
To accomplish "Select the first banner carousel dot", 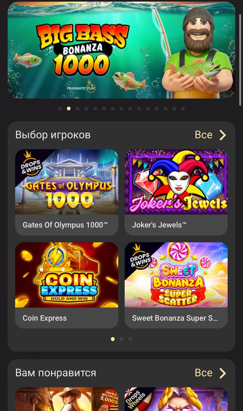I will click(60, 108).
